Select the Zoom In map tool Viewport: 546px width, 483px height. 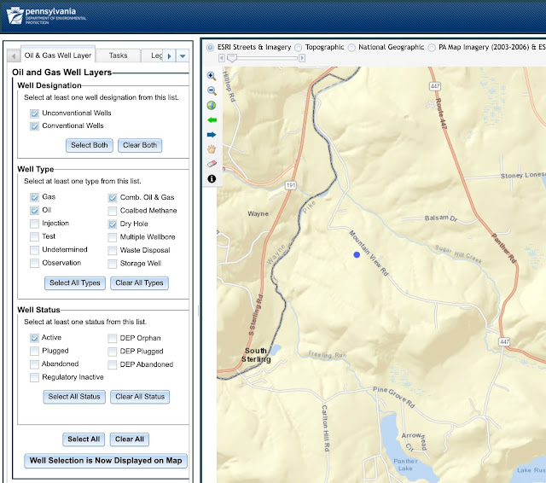pos(212,76)
